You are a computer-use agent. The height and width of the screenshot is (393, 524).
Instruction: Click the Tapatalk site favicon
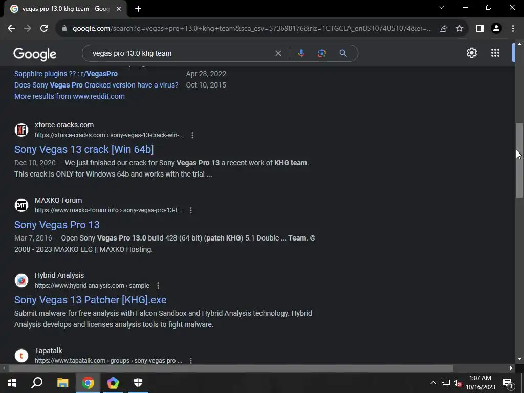pos(21,355)
